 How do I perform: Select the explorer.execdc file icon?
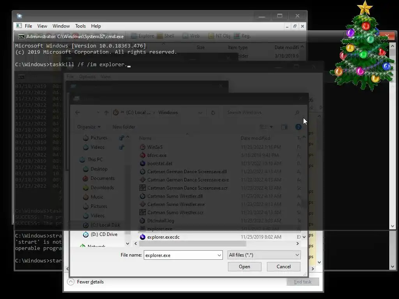coord(143,237)
